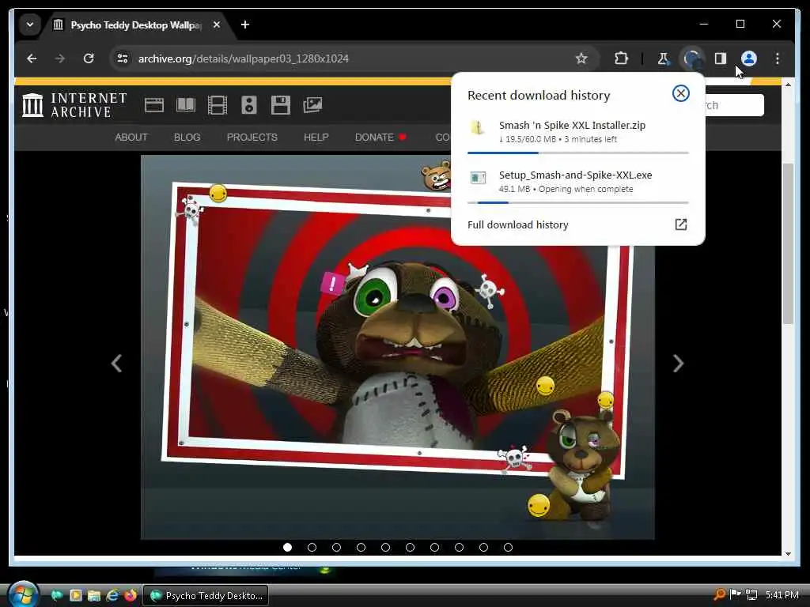Click the Internet Archive logo
The image size is (810, 607).
coord(74,105)
